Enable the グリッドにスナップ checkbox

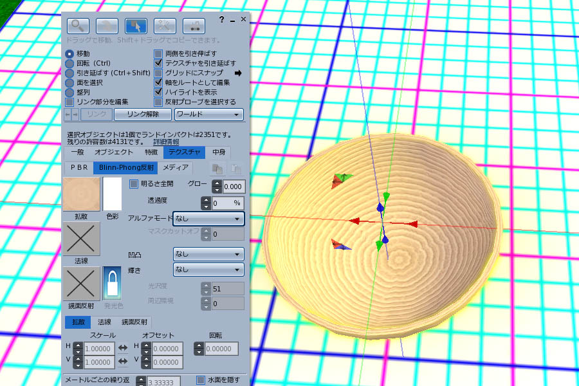[x=159, y=73]
